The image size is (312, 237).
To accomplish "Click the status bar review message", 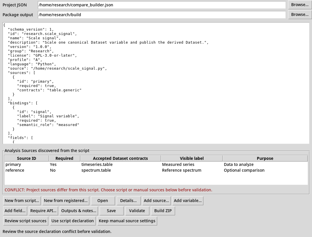I will pos(57,232).
